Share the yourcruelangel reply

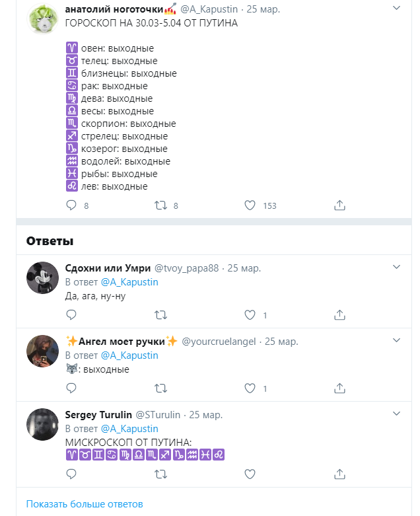point(339,388)
